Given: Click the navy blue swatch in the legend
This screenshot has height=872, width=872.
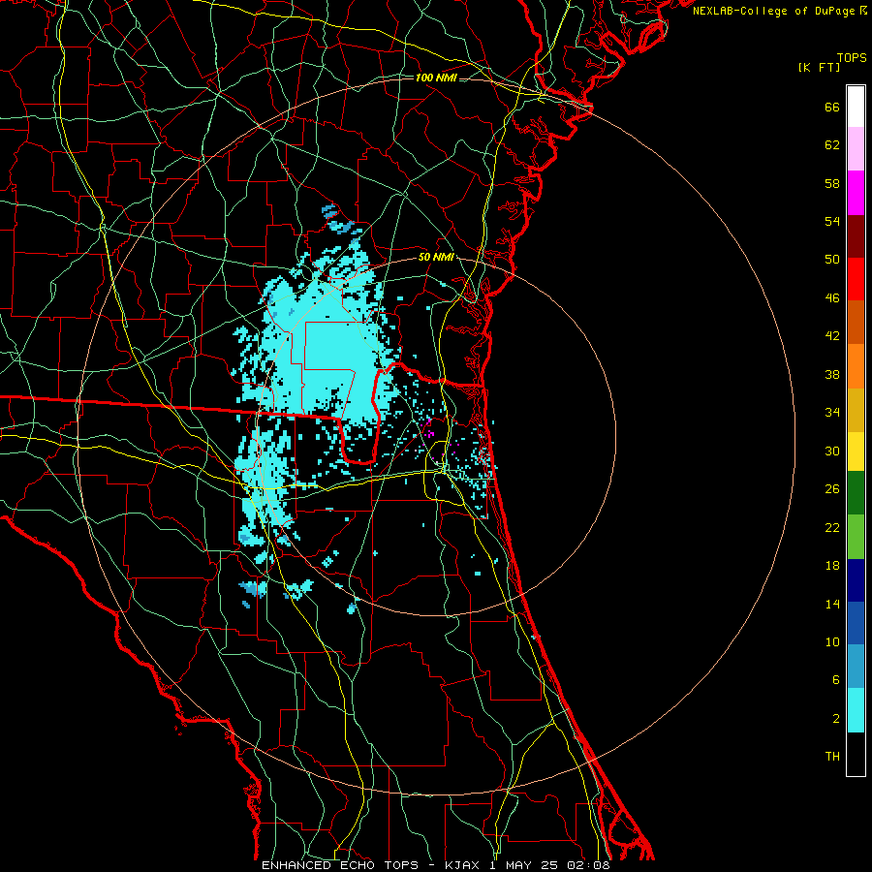Looking at the screenshot, I should pyautogui.click(x=856, y=580).
